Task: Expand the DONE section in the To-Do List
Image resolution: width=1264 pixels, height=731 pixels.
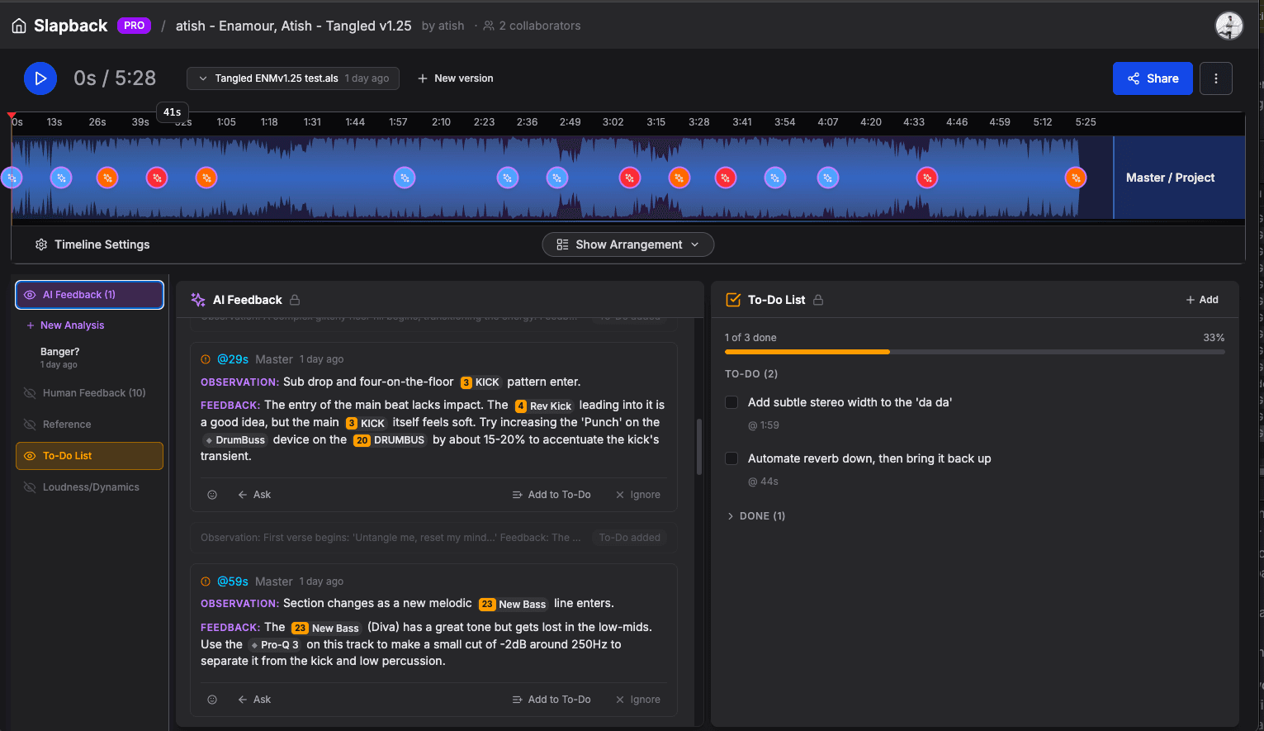Action: click(755, 515)
